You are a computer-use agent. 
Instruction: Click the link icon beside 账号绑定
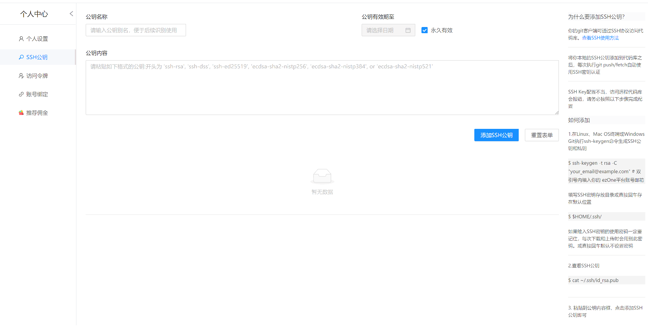[x=21, y=94]
